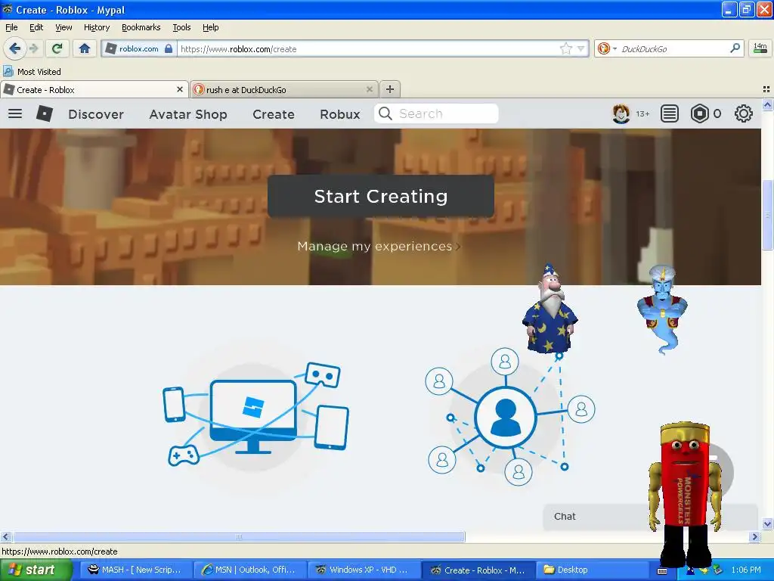Open a new tab with plus button
This screenshot has height=581, width=774.
390,89
